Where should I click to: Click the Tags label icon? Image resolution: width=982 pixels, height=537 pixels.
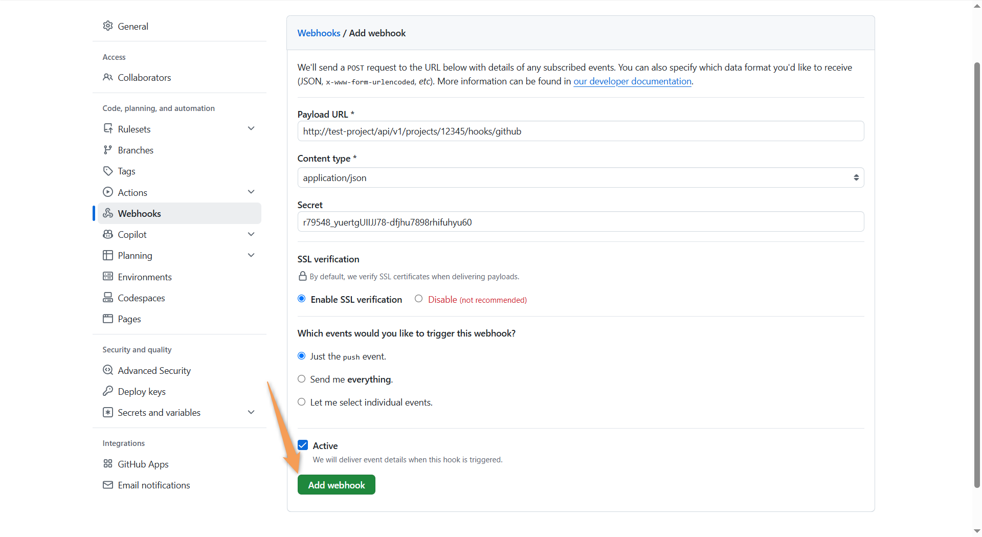(x=107, y=171)
